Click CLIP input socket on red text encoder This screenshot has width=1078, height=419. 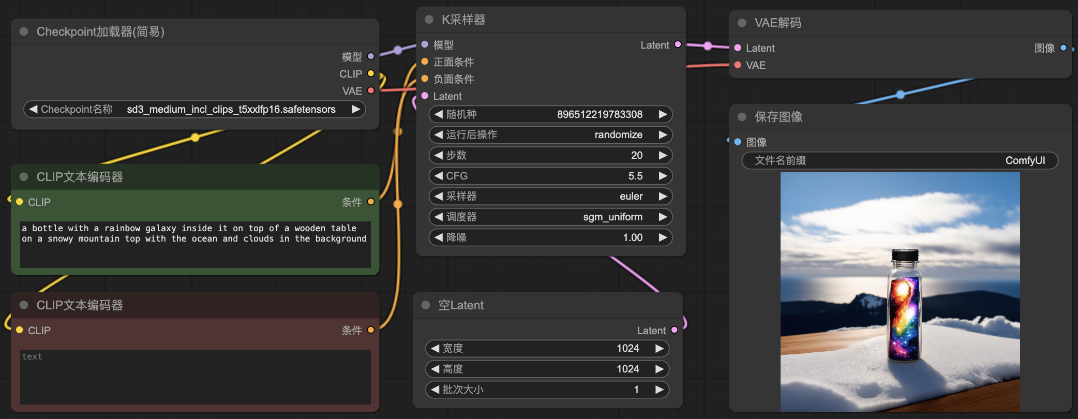[19, 330]
